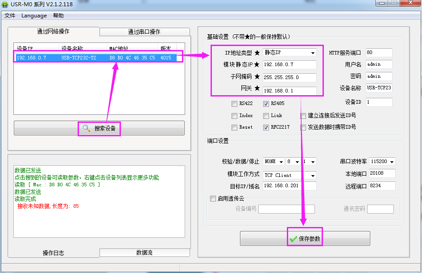Click the 保存参数 button
The width and height of the screenshot is (422, 273).
tap(305, 238)
